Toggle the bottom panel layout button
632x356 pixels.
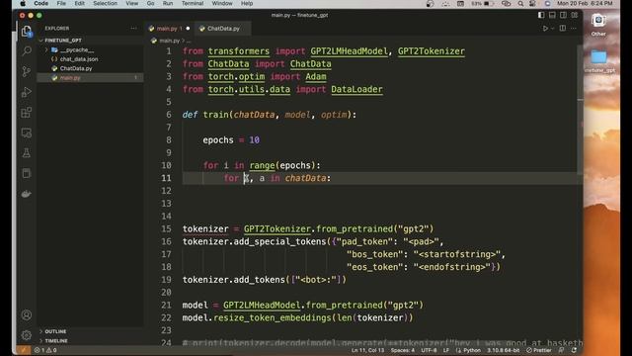pos(552,15)
